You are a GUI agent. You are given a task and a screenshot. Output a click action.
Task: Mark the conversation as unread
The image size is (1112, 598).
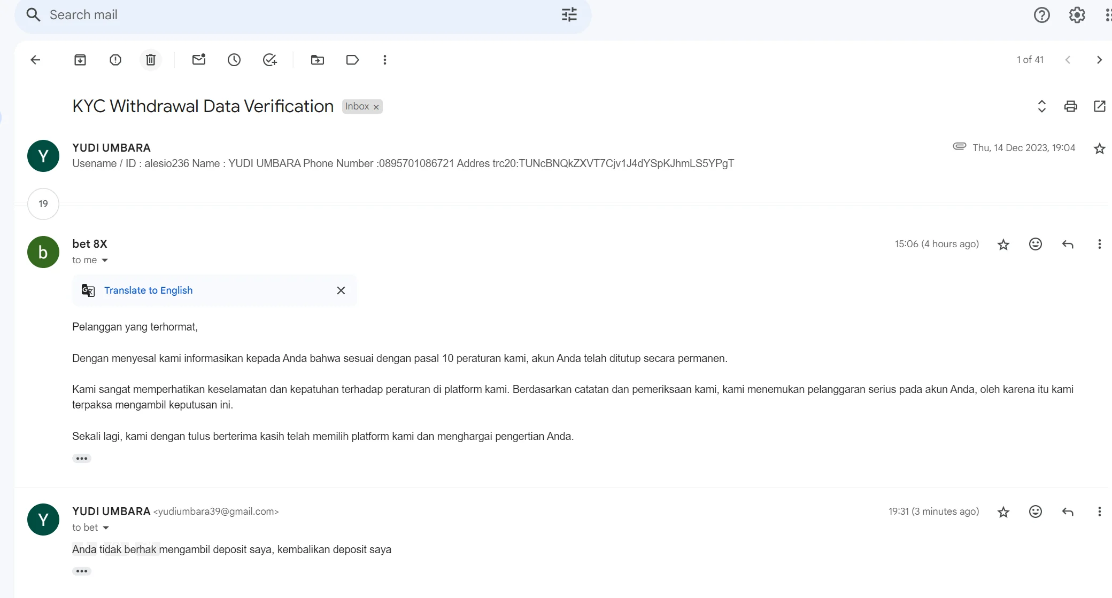coord(198,60)
